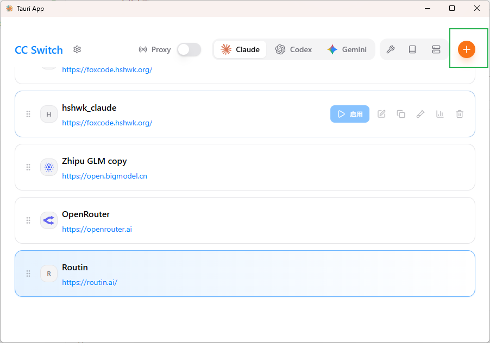Viewport: 490px width, 343px height.
Task: Add a new provider with orange plus button
Action: 467,49
